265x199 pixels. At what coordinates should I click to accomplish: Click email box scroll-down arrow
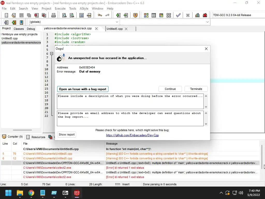[206, 124]
